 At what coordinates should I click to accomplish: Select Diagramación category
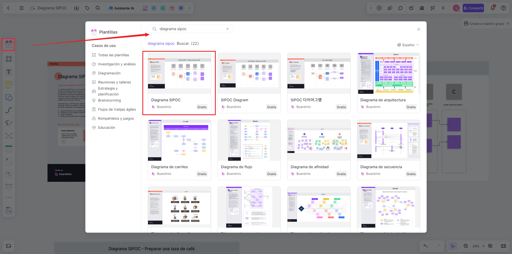click(x=106, y=73)
